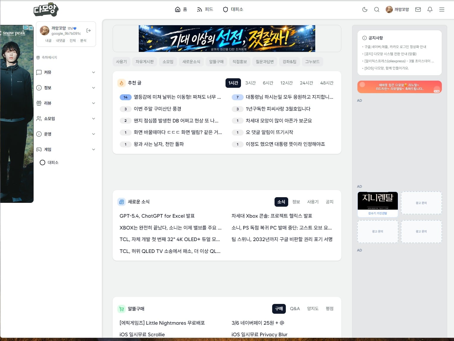
Task: Select the 사용기 board chip
Action: point(121,62)
